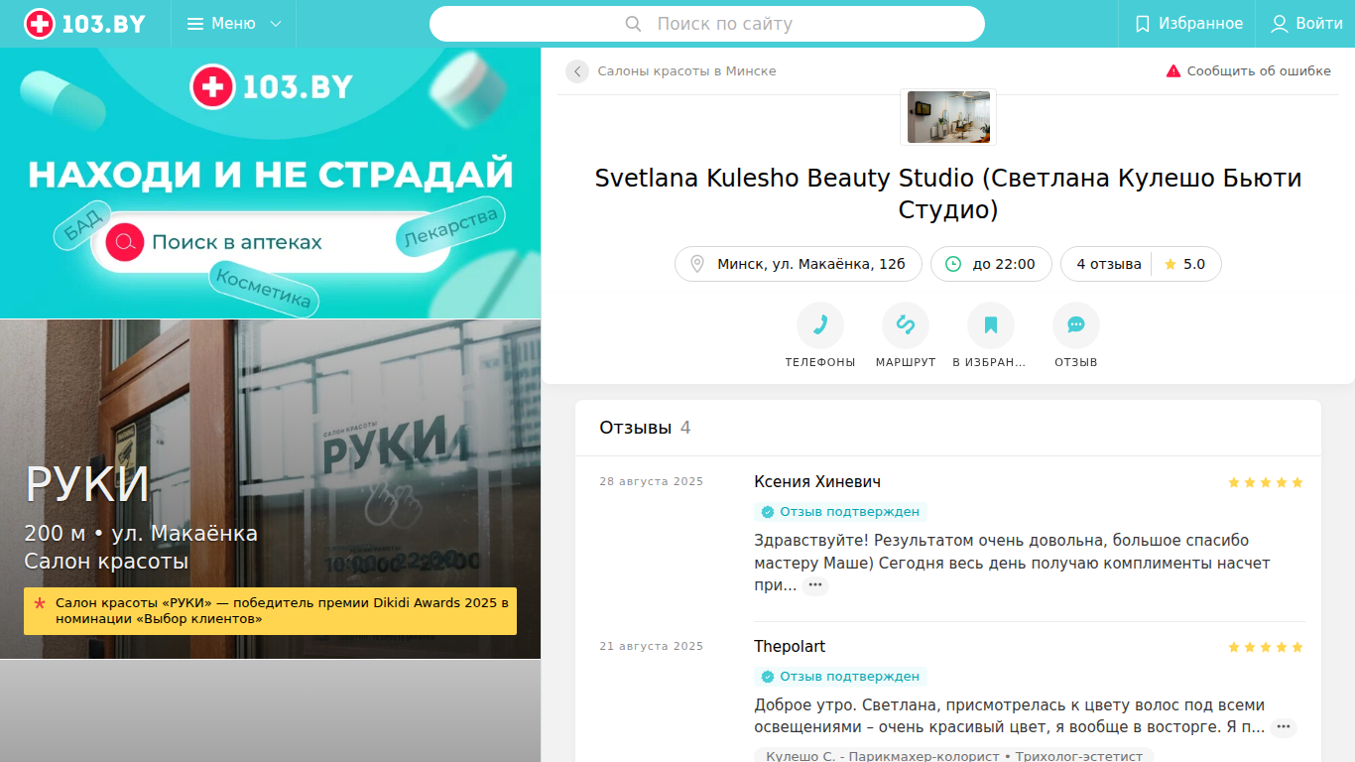Select the Косметика tag in the banner
Screen dimensions: 1355x762
[264, 289]
